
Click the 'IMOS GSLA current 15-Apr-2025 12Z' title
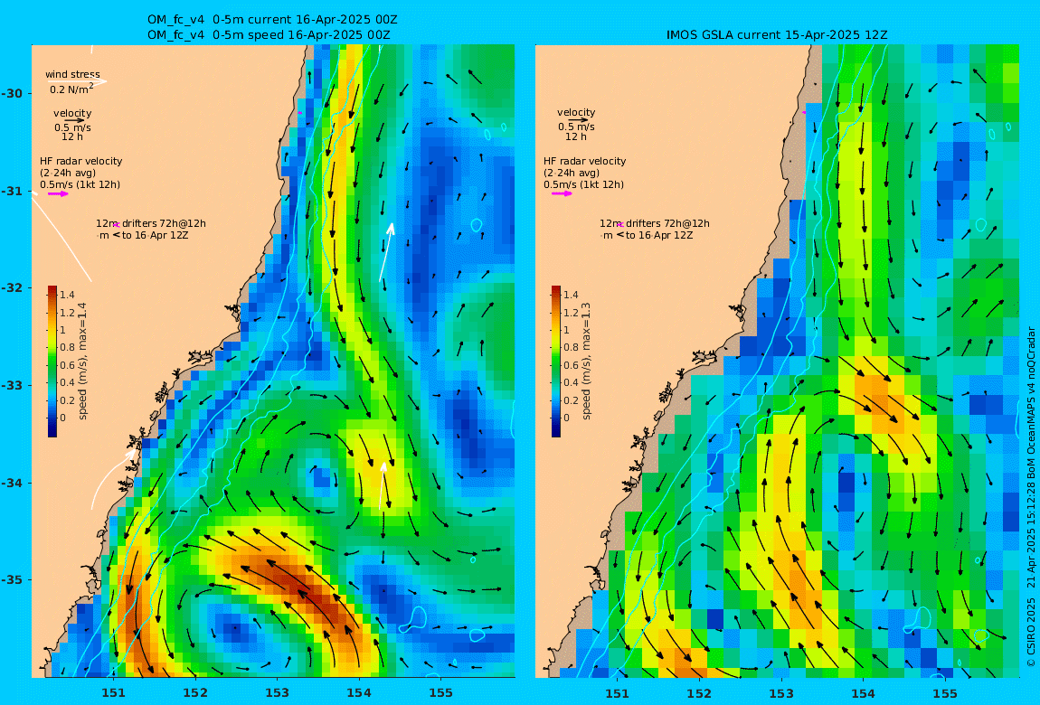(777, 35)
